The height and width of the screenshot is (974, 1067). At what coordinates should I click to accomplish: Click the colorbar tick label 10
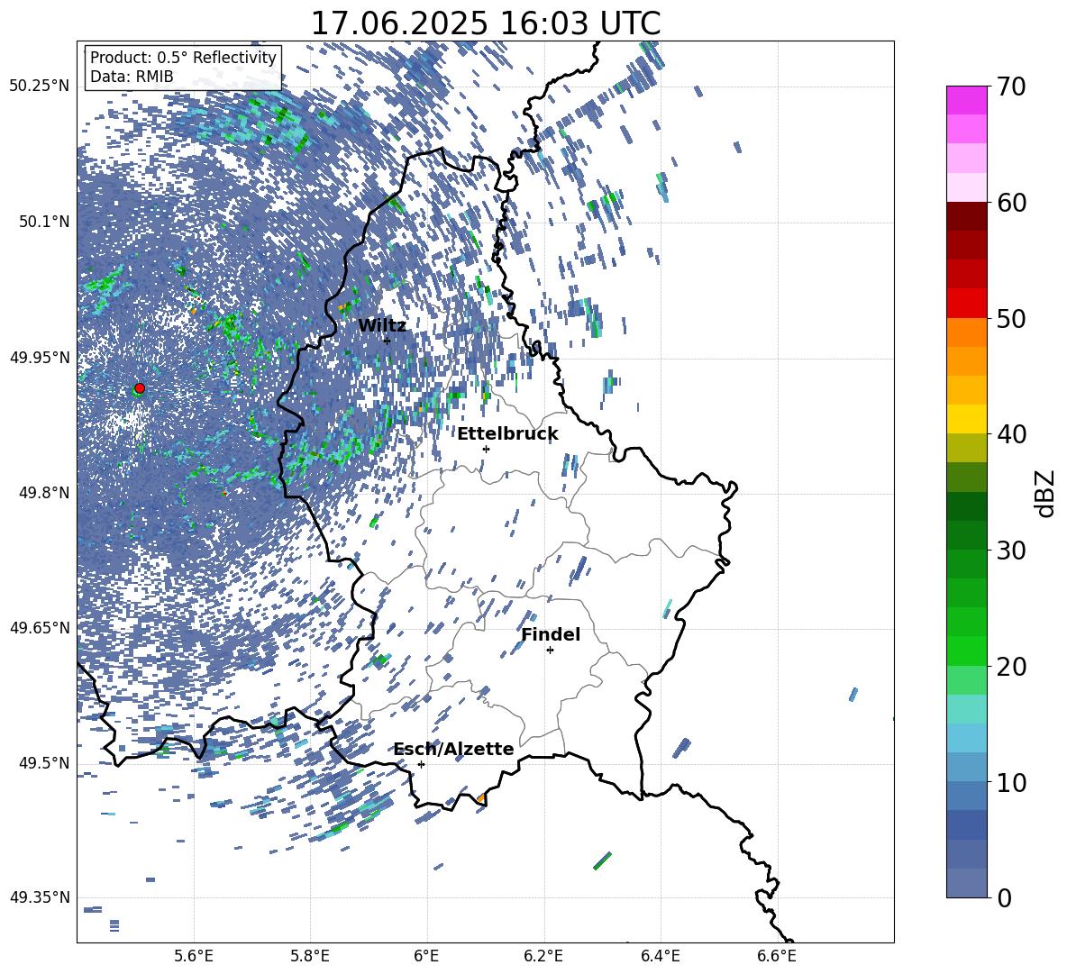1012,782
